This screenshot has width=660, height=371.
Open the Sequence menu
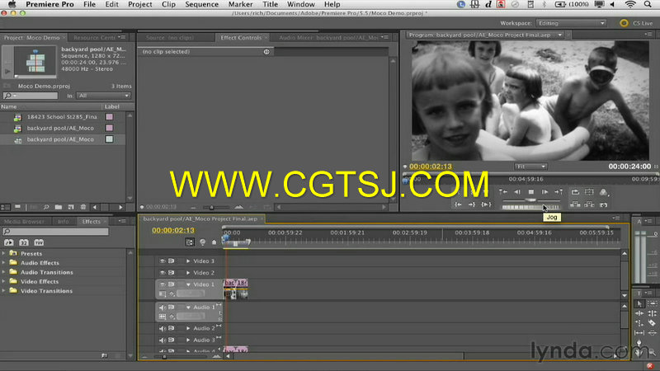click(x=201, y=4)
